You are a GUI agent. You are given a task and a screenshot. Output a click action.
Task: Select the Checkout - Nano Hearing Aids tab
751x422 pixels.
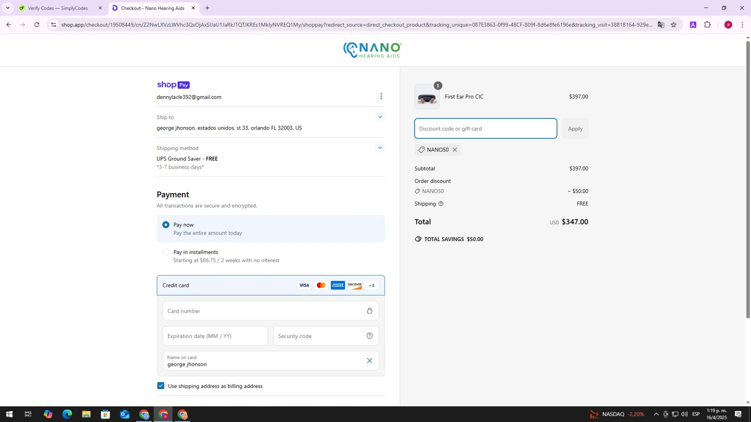coord(153,8)
